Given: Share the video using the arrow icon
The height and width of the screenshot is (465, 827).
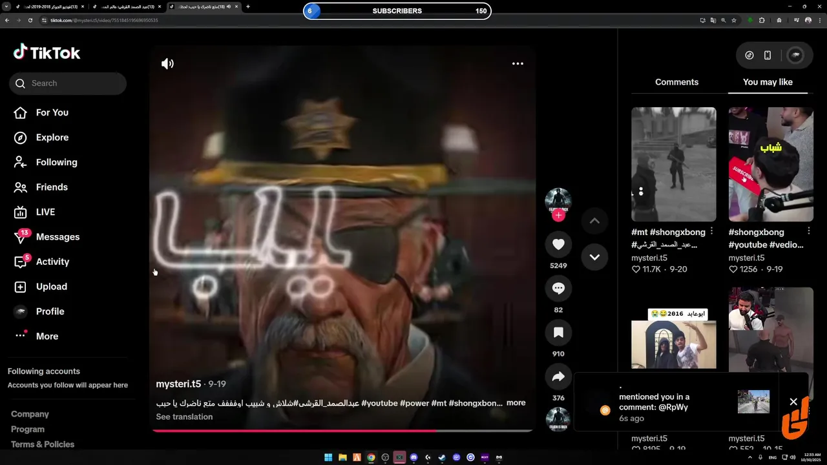Looking at the screenshot, I should pyautogui.click(x=558, y=377).
